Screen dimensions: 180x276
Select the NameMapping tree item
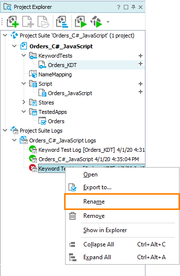(x=55, y=74)
